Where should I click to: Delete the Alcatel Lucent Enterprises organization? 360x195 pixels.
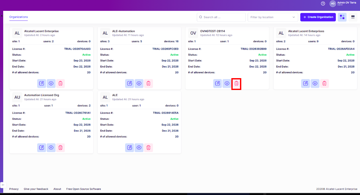click(x=324, y=83)
